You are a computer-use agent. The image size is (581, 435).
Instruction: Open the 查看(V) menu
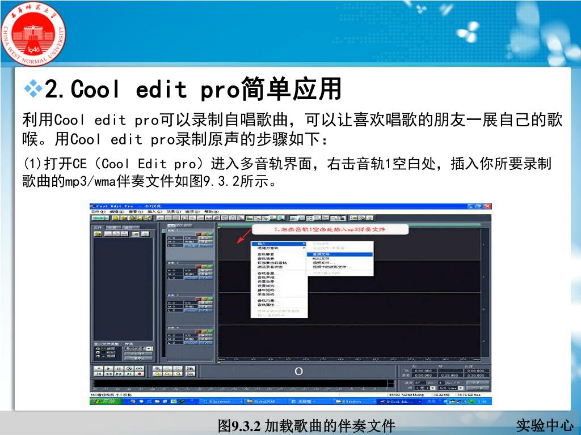[136, 212]
